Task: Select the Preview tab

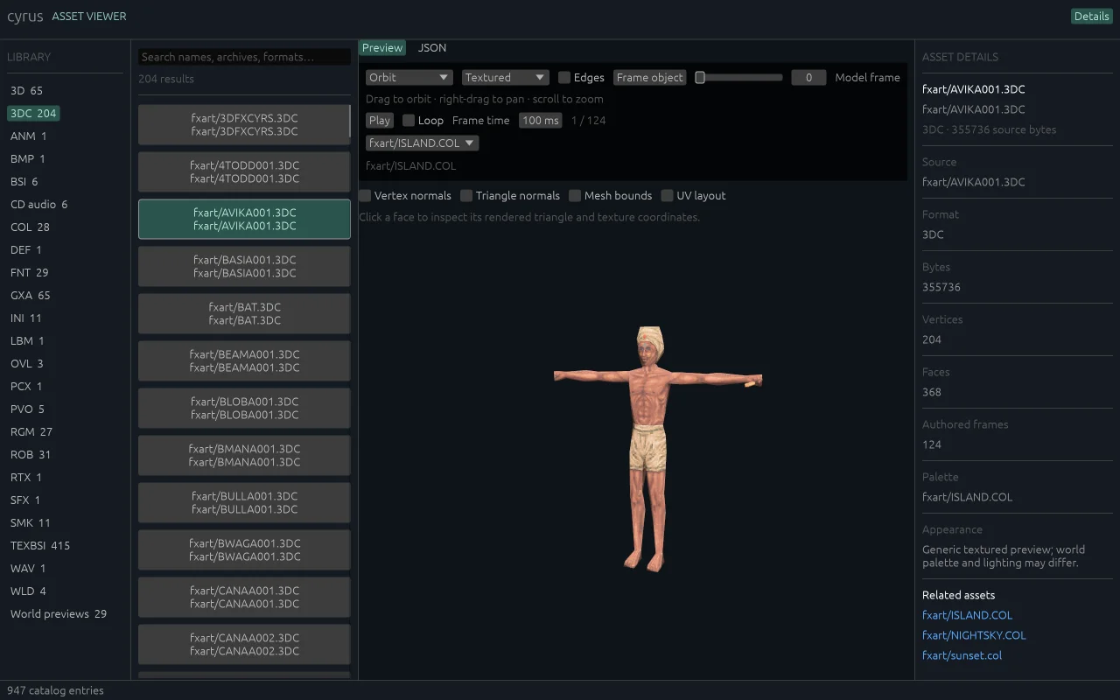Action: click(x=382, y=47)
